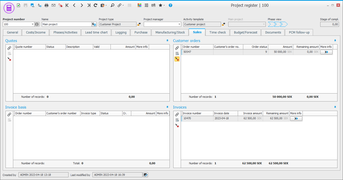Click the Save as icon with dots
343x180 pixels.
32,5
